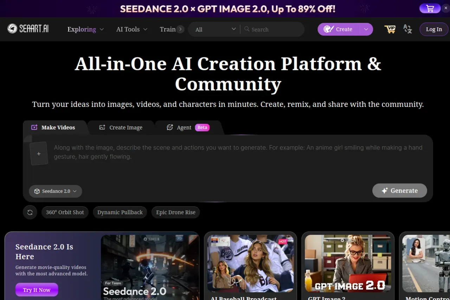
Task: Select the Dynamic Pullback chip
Action: 120,212
